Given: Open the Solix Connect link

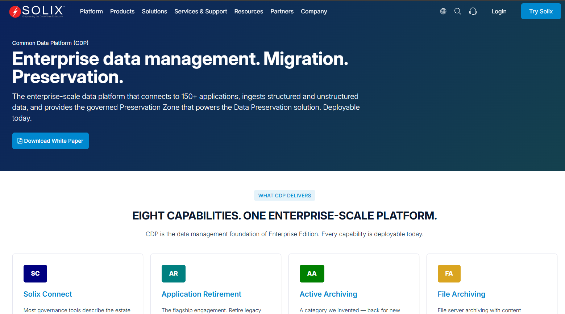Looking at the screenshot, I should pyautogui.click(x=48, y=294).
